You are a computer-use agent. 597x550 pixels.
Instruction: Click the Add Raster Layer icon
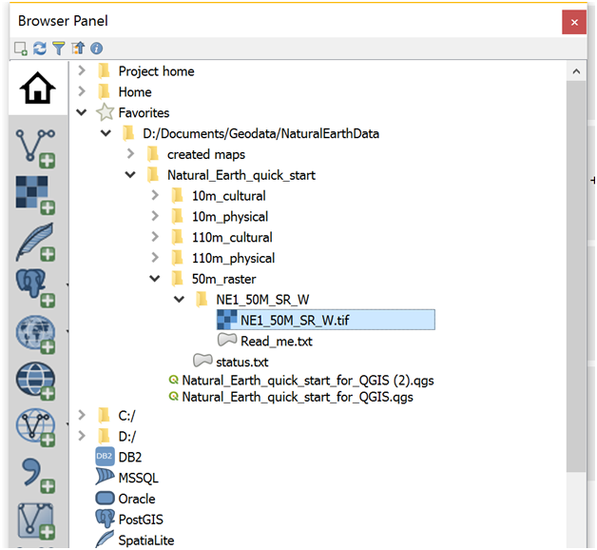coord(35,194)
